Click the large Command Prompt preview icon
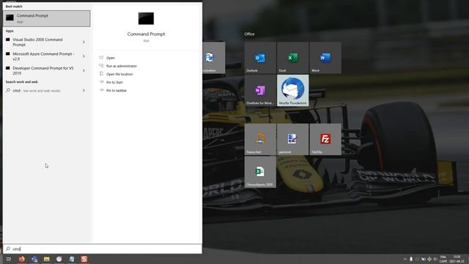 coord(146,18)
